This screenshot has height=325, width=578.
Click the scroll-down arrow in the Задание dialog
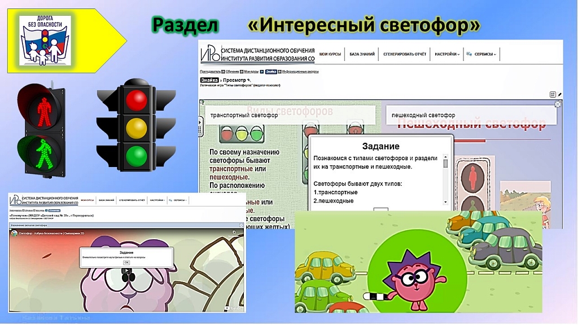click(x=445, y=201)
